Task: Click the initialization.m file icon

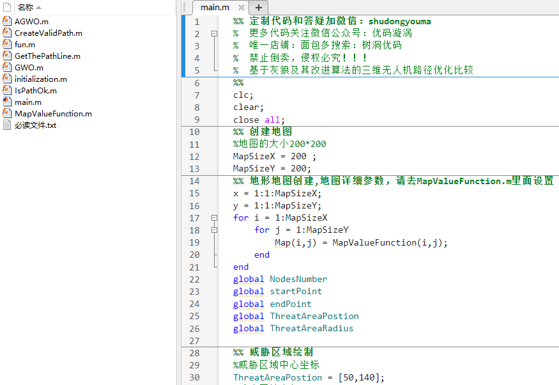Action: [7, 79]
